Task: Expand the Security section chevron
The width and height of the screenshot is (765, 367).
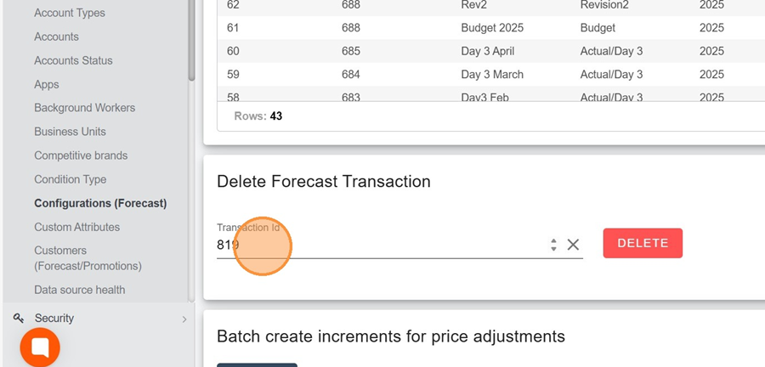Action: 184,319
